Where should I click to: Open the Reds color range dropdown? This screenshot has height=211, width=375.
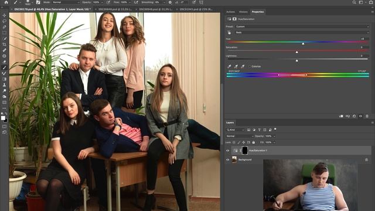(302, 33)
